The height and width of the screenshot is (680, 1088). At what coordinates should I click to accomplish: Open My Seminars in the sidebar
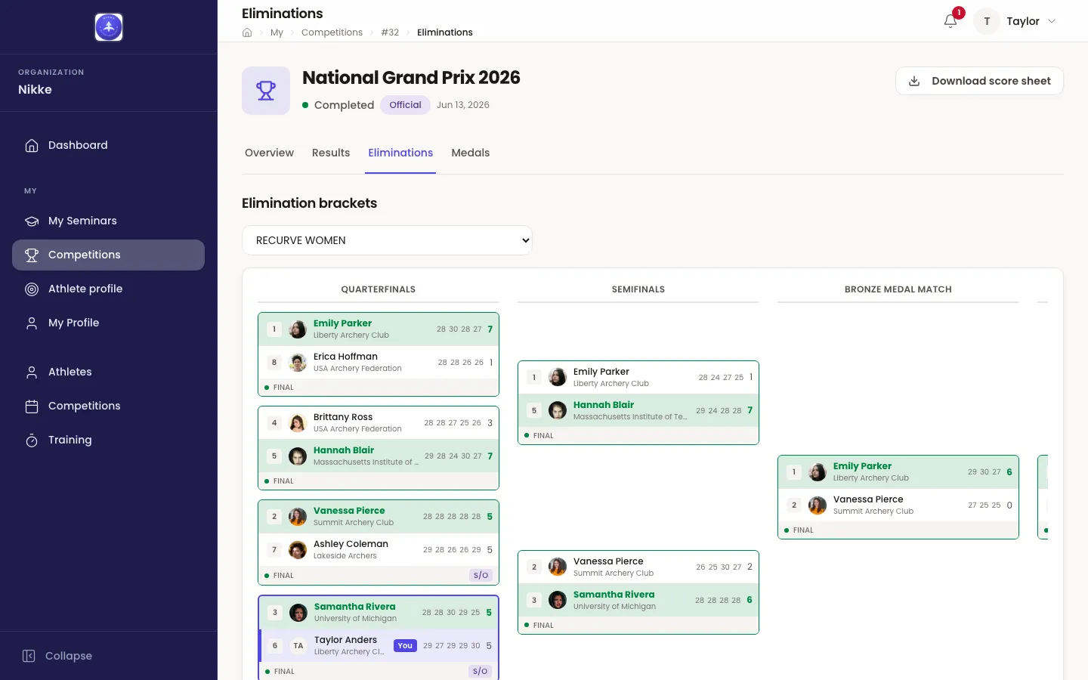point(109,221)
